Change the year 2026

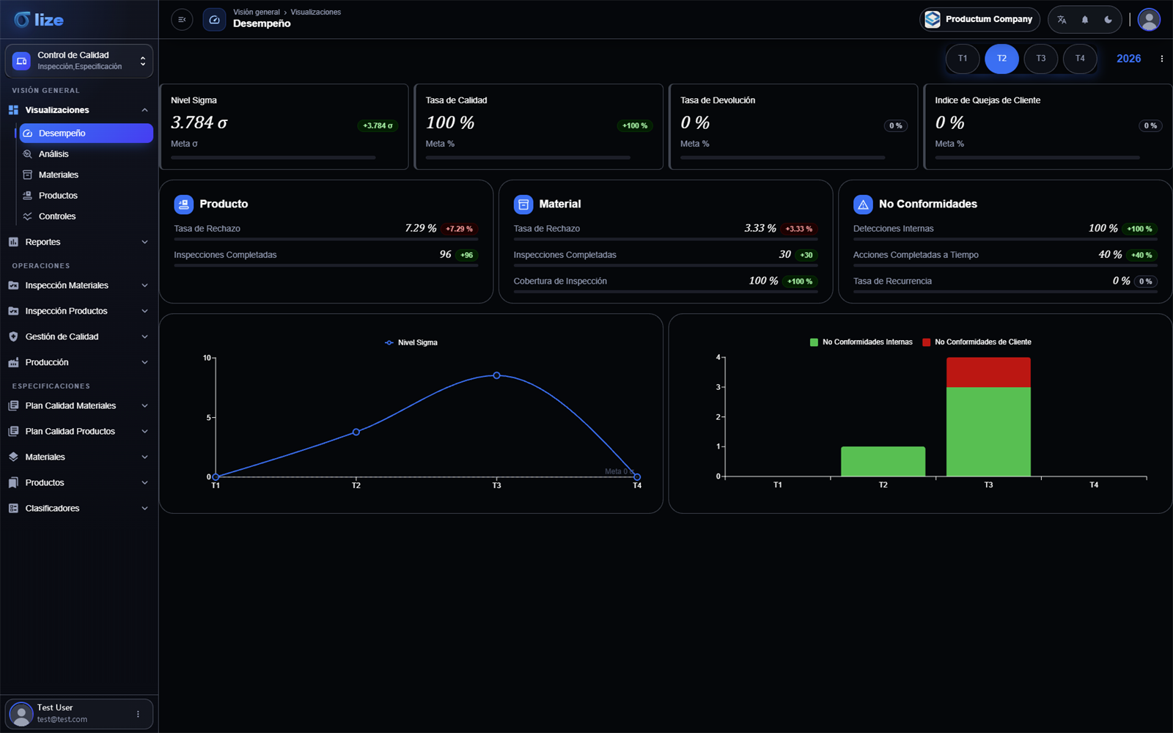(1128, 59)
